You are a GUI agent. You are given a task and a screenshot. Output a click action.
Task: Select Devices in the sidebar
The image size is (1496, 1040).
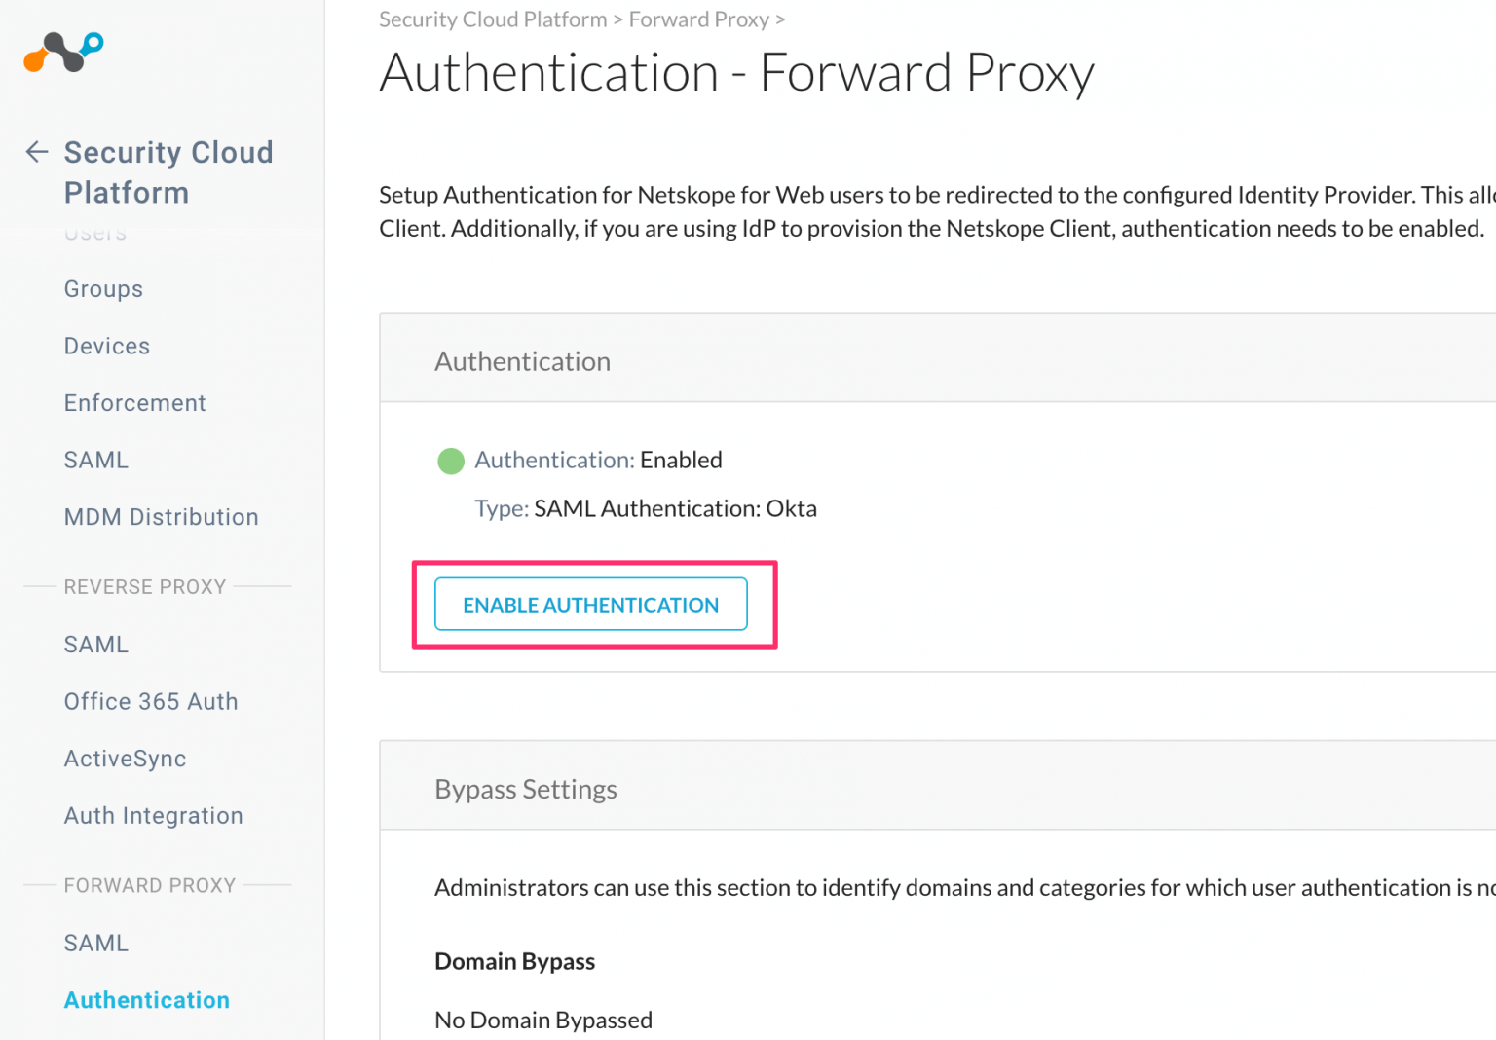[x=106, y=346]
